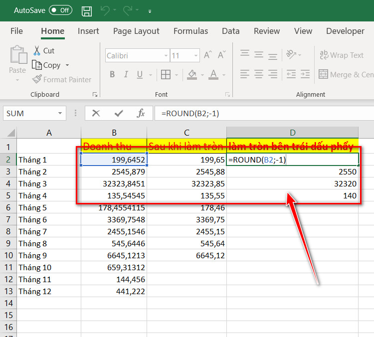
Task: Toggle the AutoSave switch
Action: [60, 10]
